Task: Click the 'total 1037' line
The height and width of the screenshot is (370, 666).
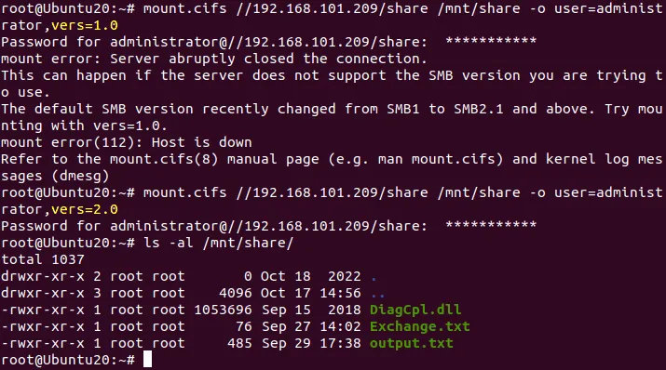Action: click(x=43, y=259)
